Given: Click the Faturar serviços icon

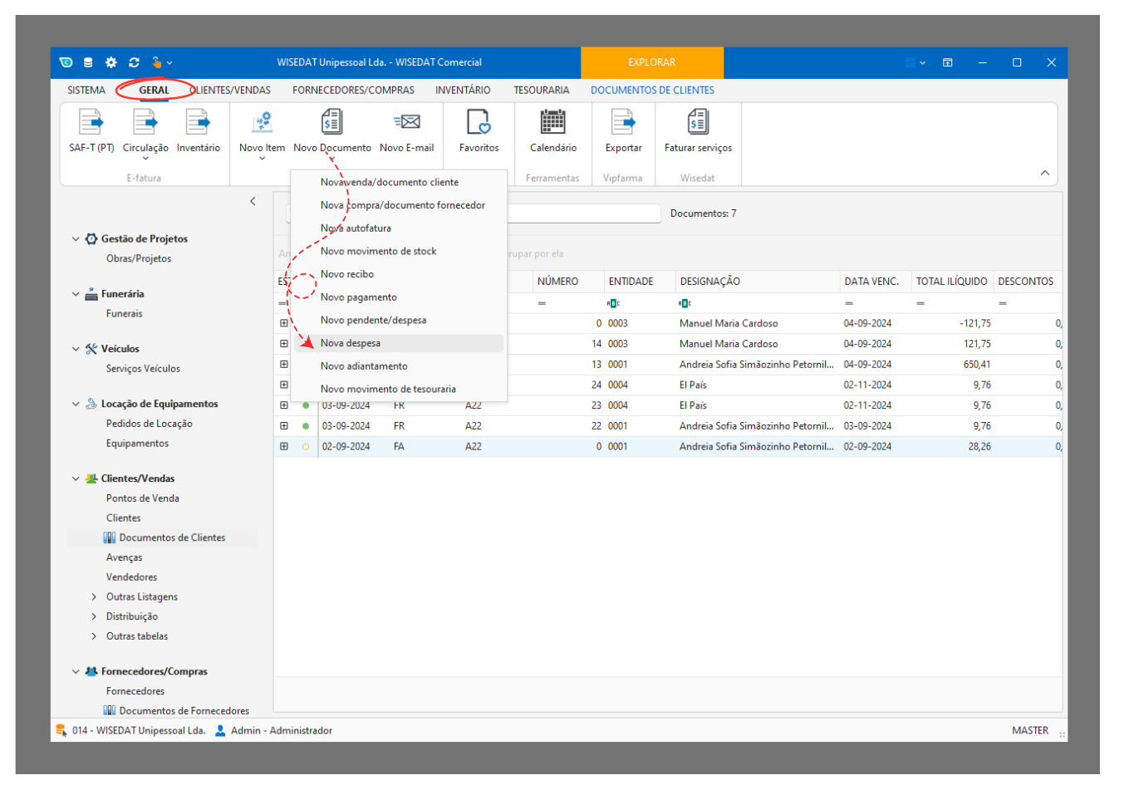Looking at the screenshot, I should (698, 123).
